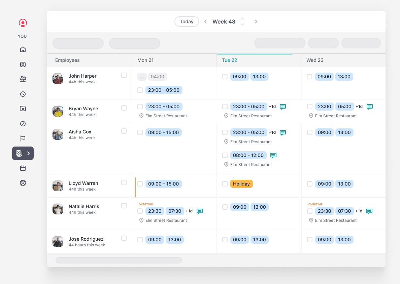400x284 pixels.
Task: Open the comment on Natalie Harris's Wednesday overtime shift
Action: click(369, 211)
